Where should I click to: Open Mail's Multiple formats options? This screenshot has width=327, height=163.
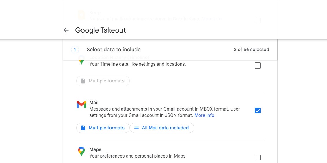coord(103,128)
